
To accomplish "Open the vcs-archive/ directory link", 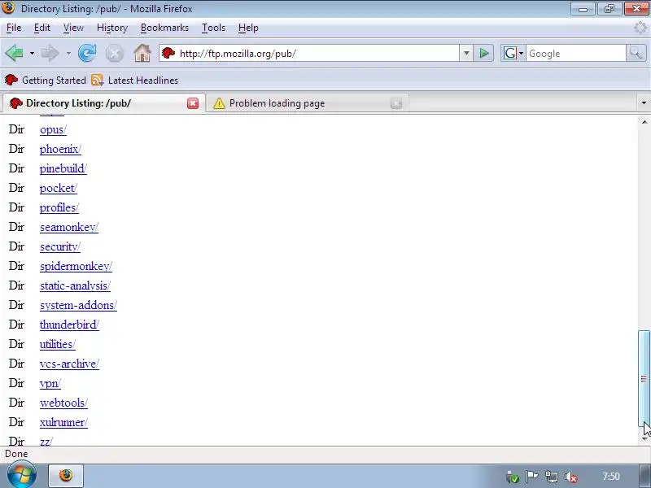I will 69,364.
